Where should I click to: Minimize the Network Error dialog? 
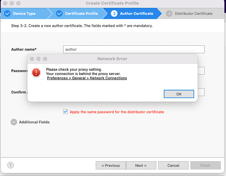(x=38, y=59)
